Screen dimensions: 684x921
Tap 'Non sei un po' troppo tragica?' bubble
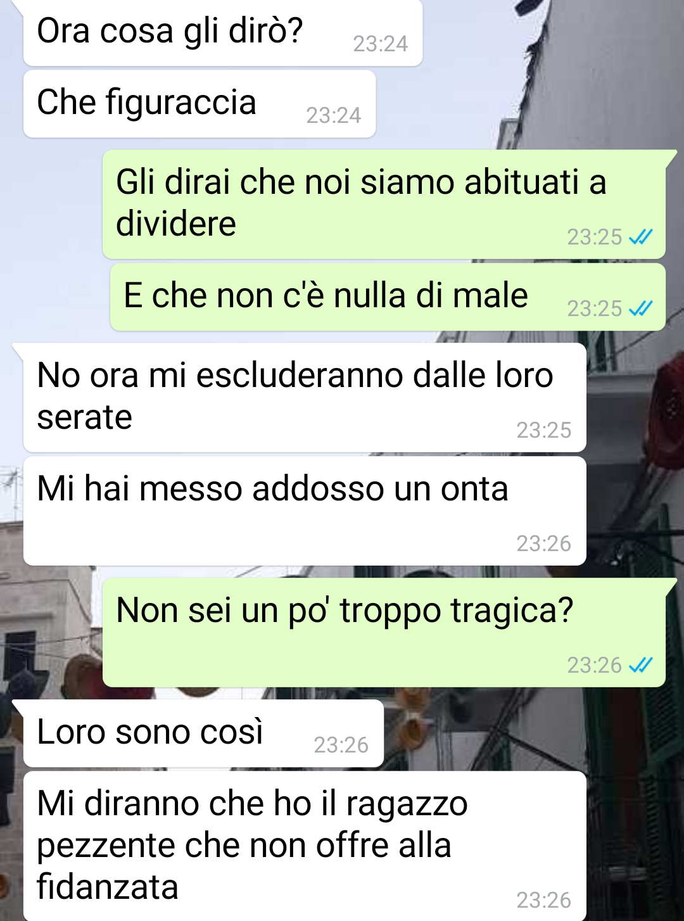click(384, 632)
